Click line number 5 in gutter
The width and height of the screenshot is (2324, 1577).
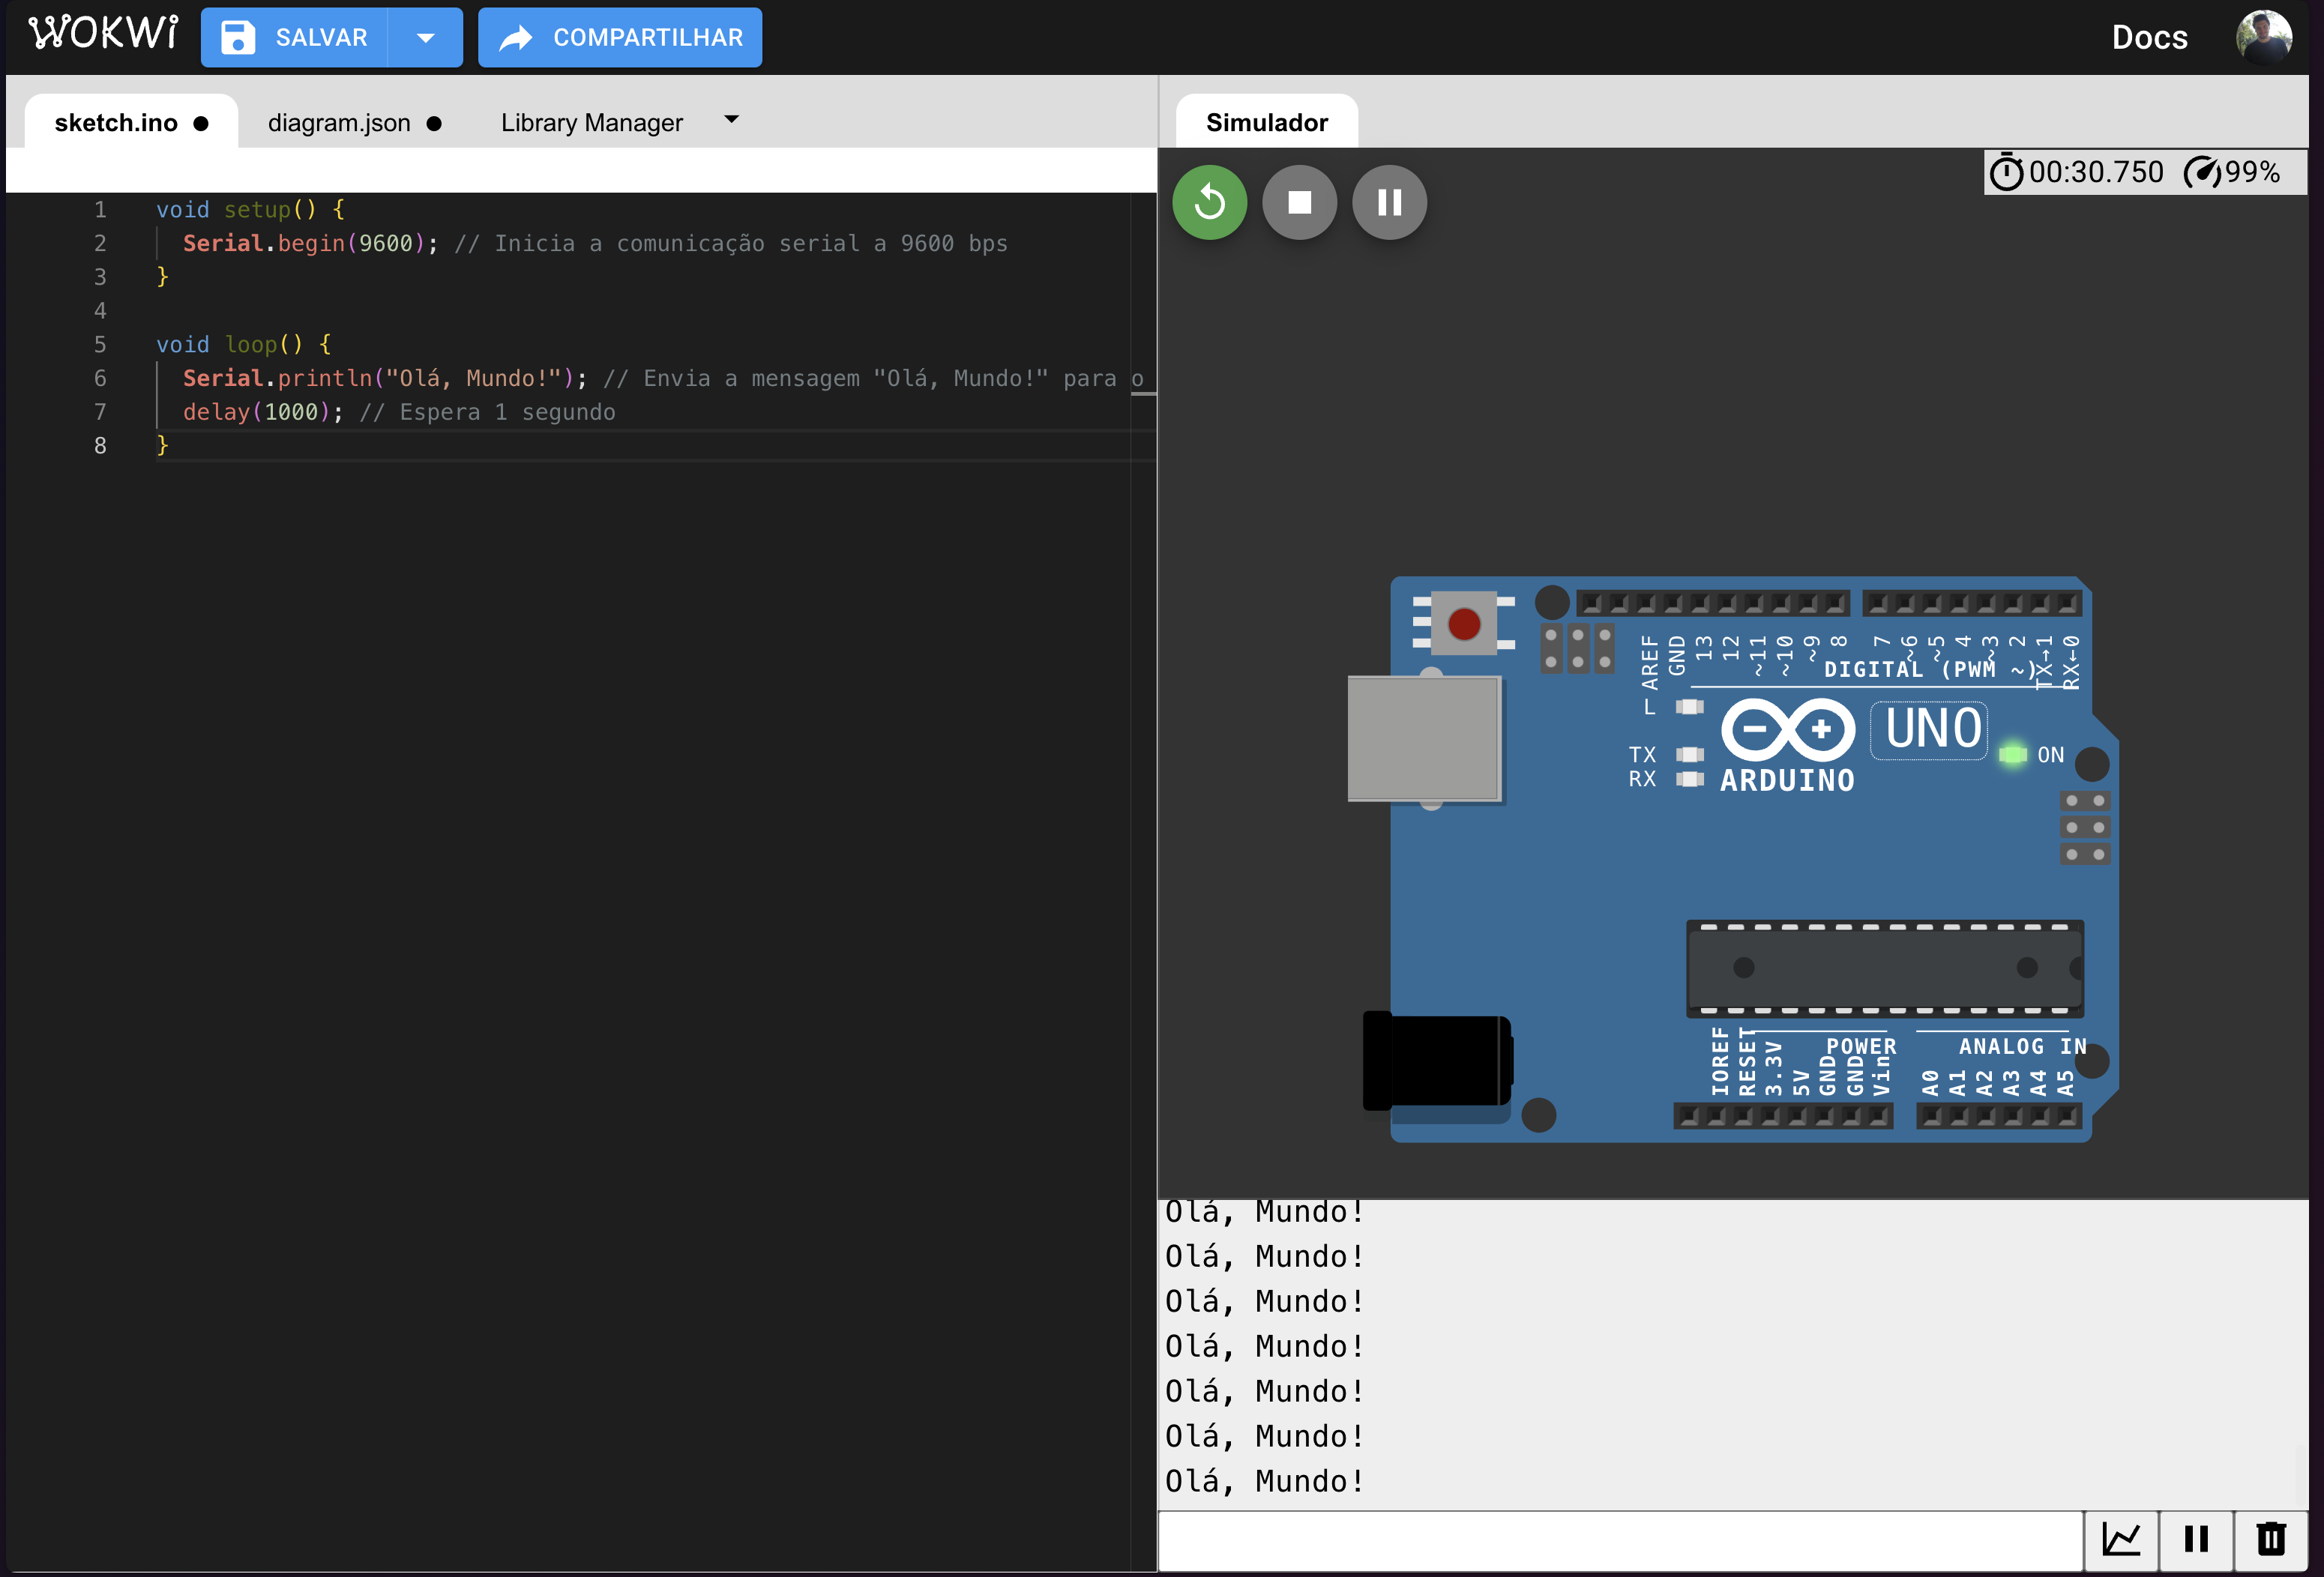pyautogui.click(x=100, y=344)
